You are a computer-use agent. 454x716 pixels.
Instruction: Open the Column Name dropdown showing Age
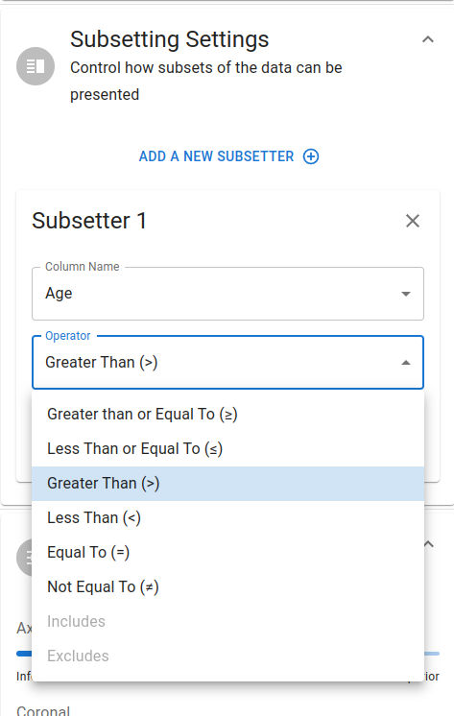click(x=227, y=294)
